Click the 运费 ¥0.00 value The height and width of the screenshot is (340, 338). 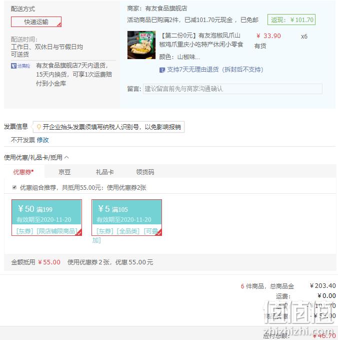pyautogui.click(x=326, y=296)
